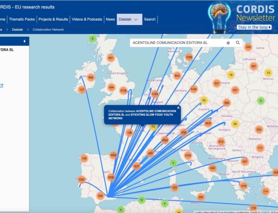Click the yellow 18 cluster in northern Poland

[x=231, y=75]
